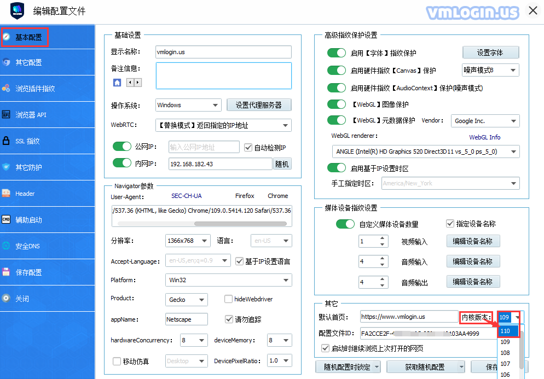Click the right arrow below 备注信息
Image resolution: width=544 pixels, height=379 pixels.
tap(138, 83)
